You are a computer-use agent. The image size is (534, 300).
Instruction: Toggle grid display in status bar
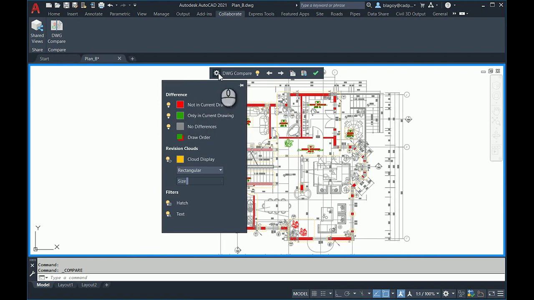314,294
